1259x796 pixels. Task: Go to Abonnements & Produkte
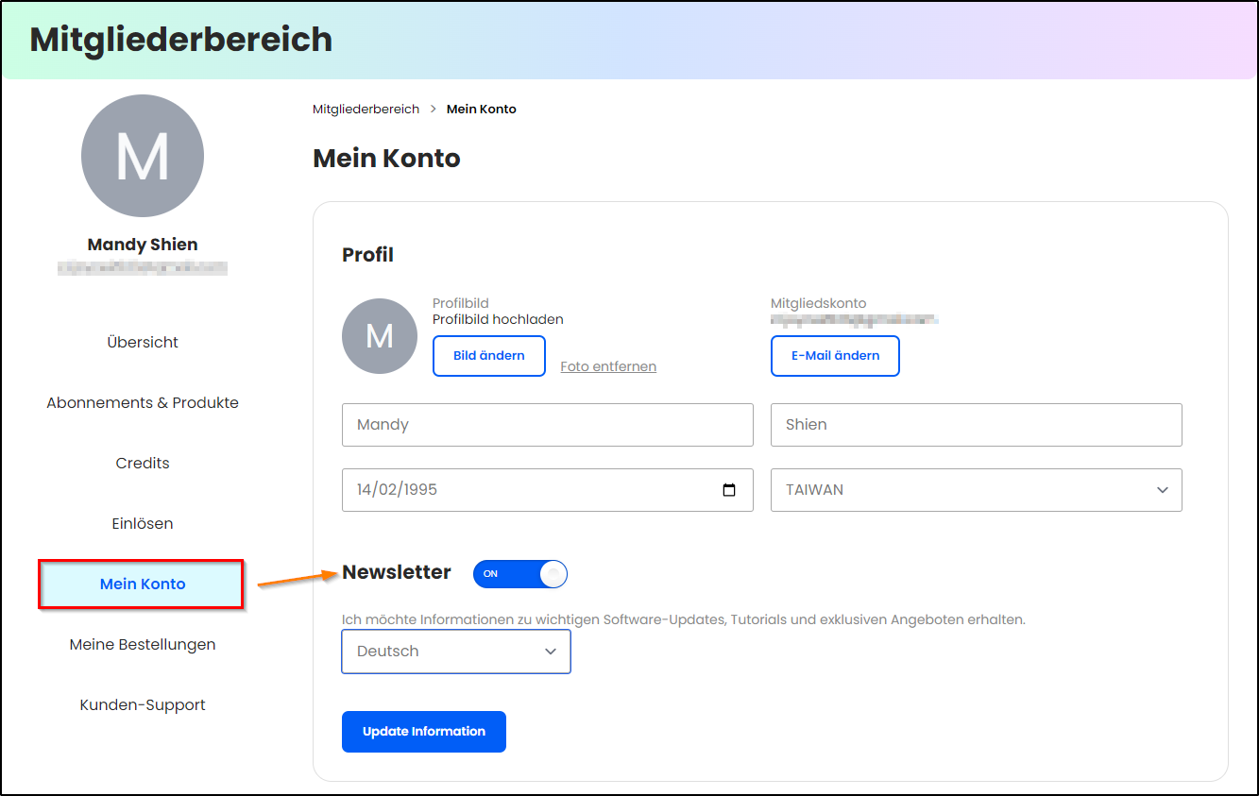(x=143, y=402)
